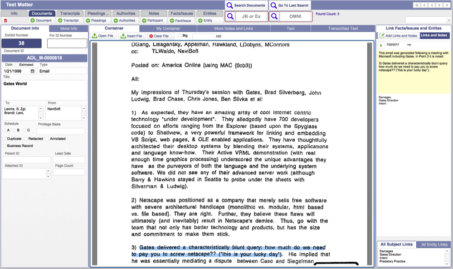The image size is (453, 269).
Task: Click the Clear File button
Action: coord(159,36)
